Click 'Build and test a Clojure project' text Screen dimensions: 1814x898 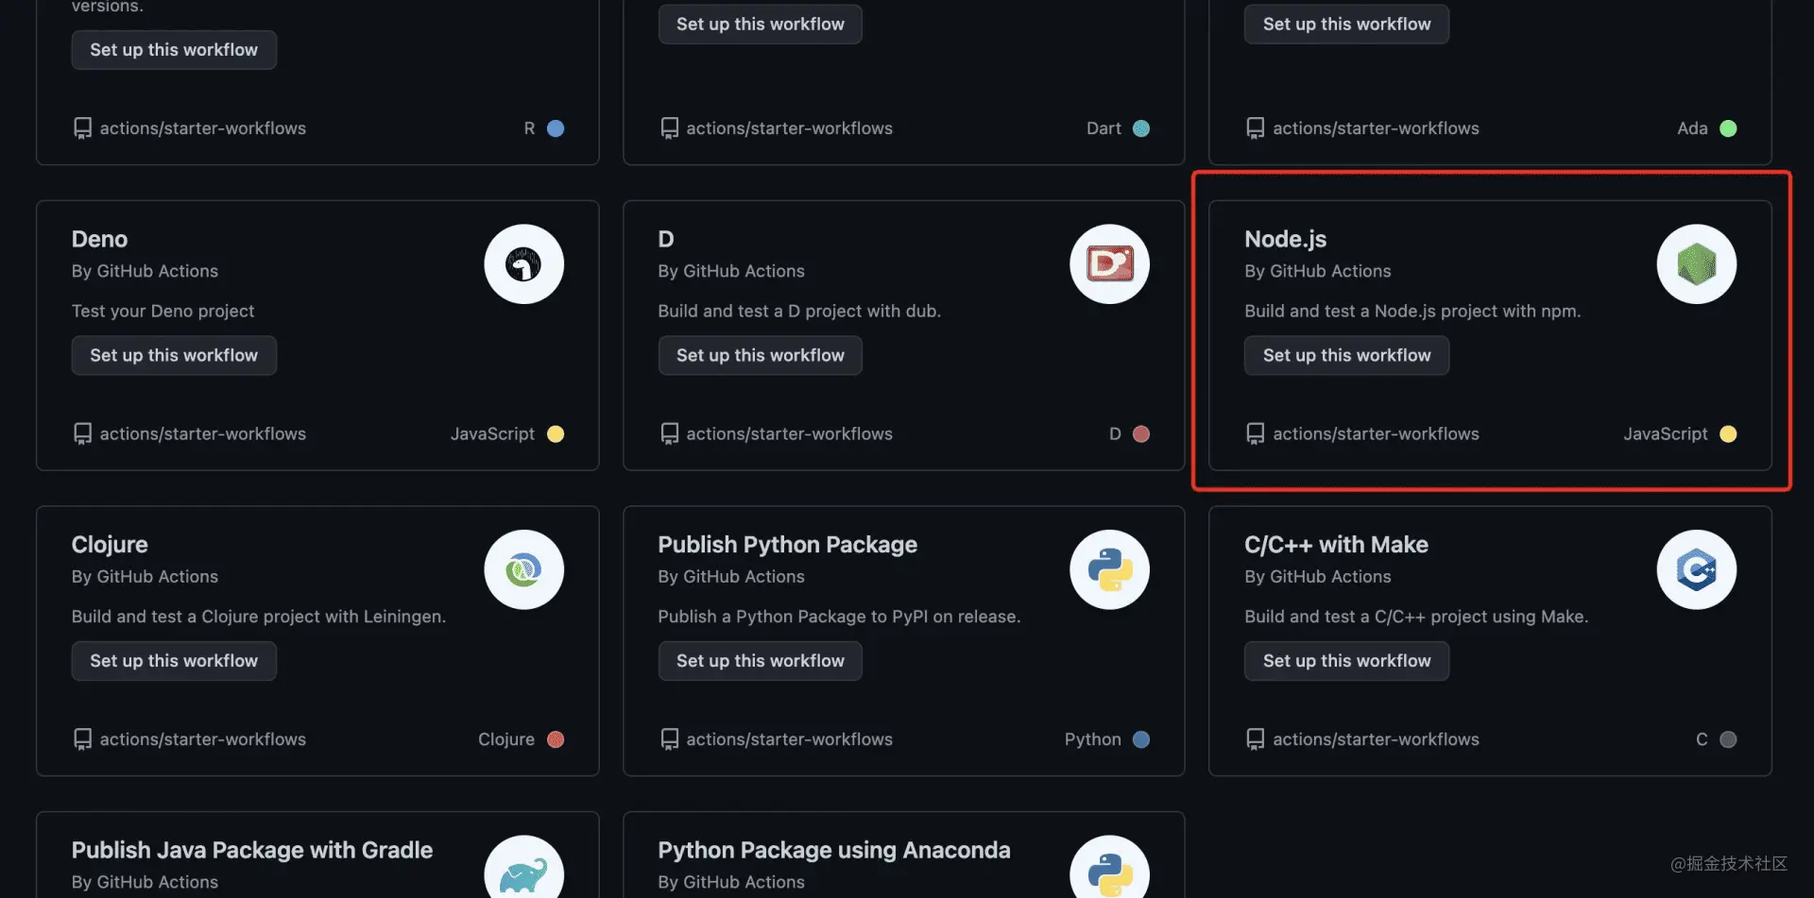tap(259, 617)
